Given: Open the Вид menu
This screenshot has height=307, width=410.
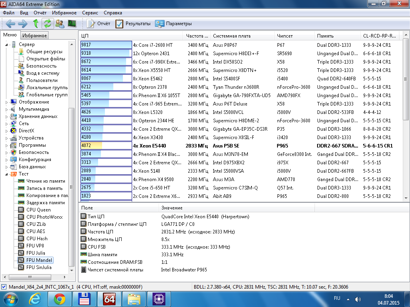Looking at the screenshot, I should (24, 13).
